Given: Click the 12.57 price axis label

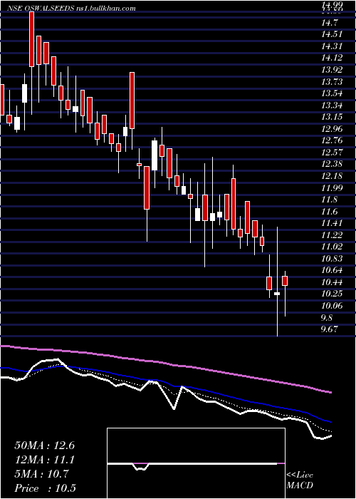Looking at the screenshot, I should [331, 152].
